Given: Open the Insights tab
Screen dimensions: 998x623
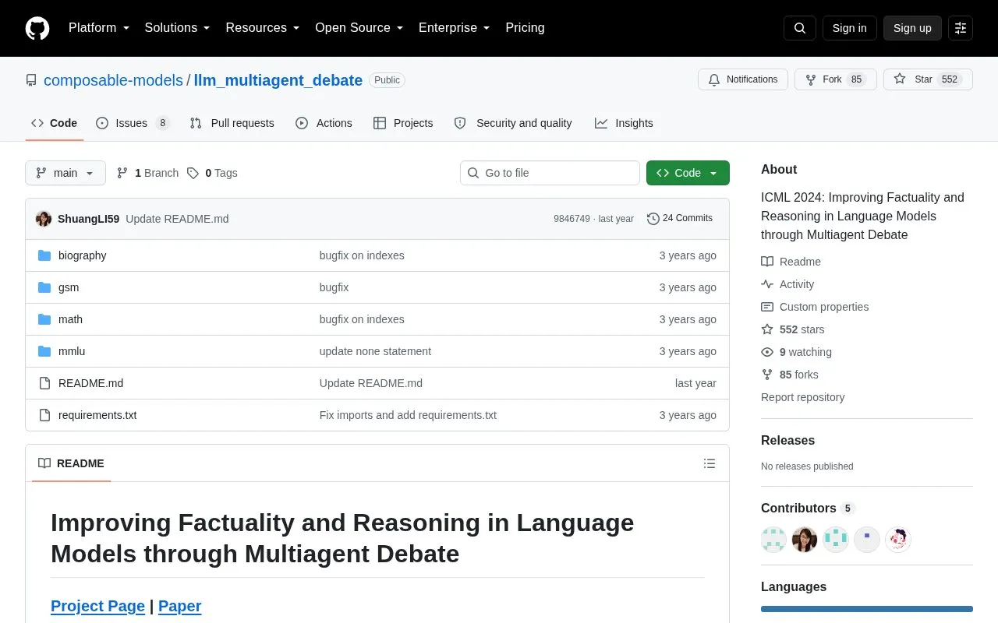Looking at the screenshot, I should [x=624, y=123].
